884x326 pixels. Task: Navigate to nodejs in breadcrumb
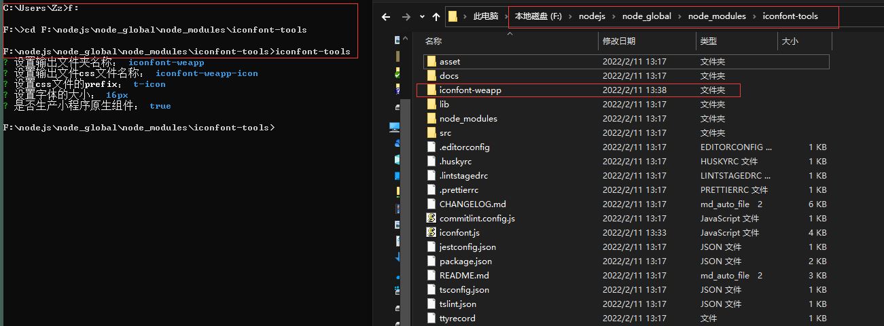(592, 16)
